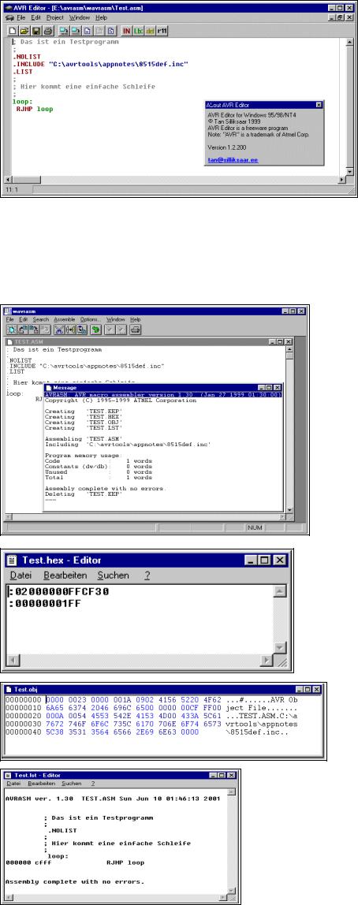Click the .INCLUDE 8515def.inc line in AVR Editor
Image resolution: width=358 pixels, height=905 pixels.
[100, 63]
